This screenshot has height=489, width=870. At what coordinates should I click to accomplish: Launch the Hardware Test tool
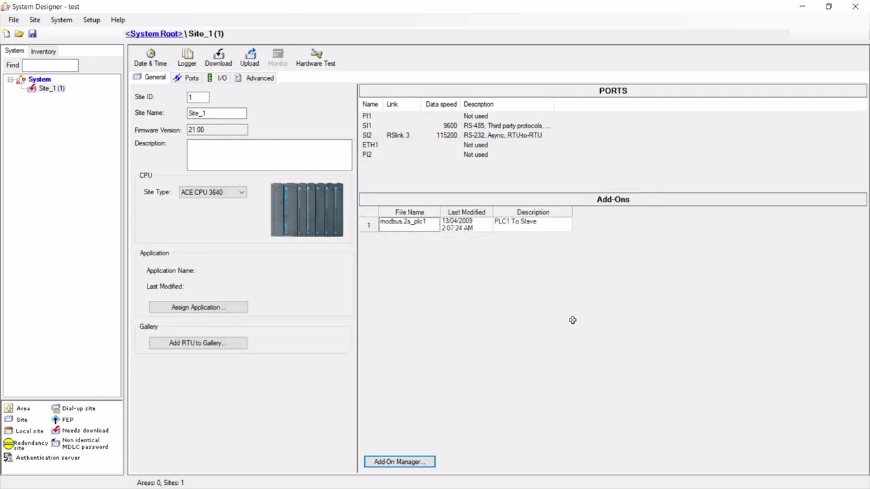coord(315,58)
